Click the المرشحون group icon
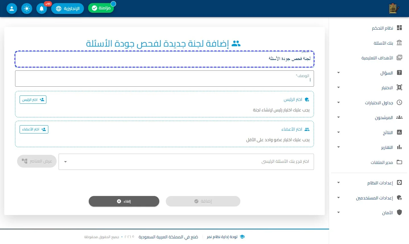This screenshot has width=409, height=244. pyautogui.click(x=399, y=117)
